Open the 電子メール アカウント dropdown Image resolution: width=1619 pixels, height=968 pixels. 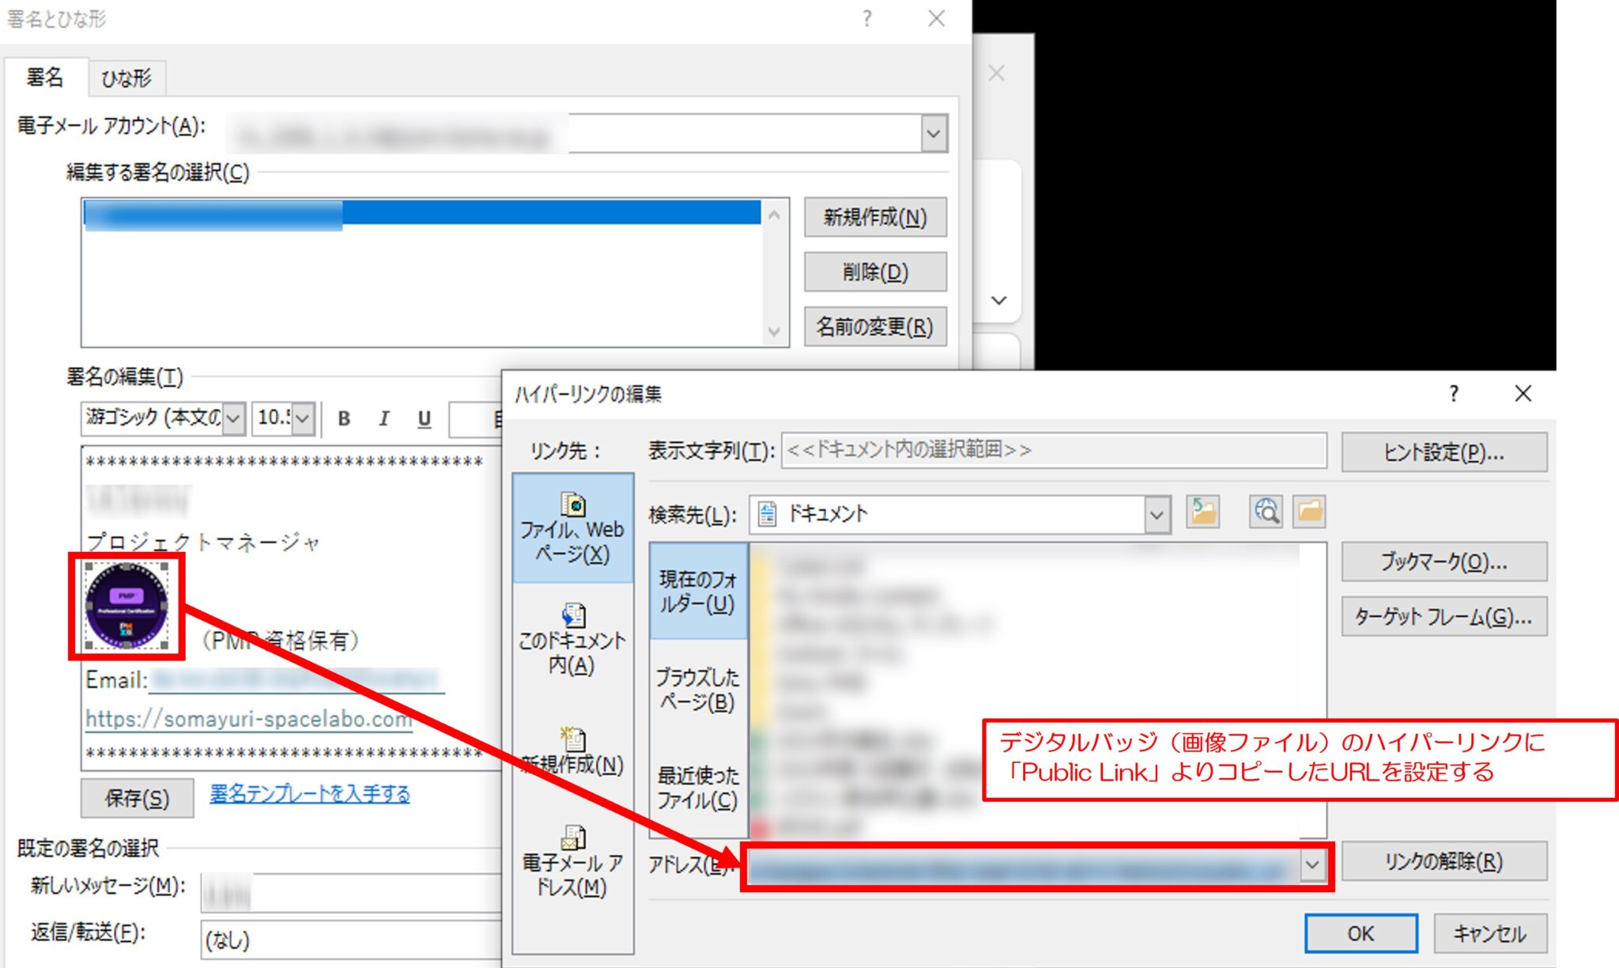point(933,132)
